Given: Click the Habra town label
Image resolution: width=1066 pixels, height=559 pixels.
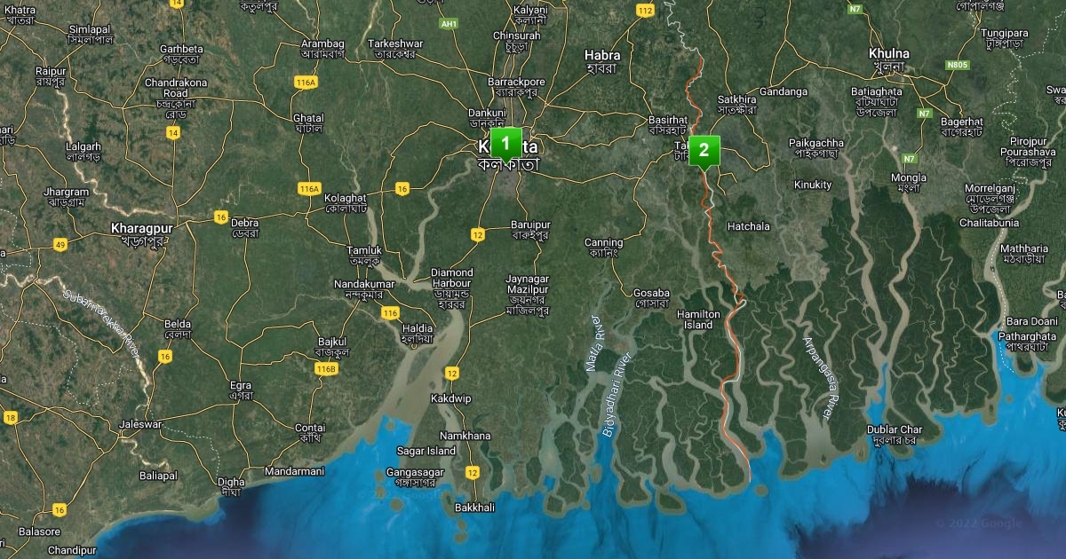Looking at the screenshot, I should point(602,55).
